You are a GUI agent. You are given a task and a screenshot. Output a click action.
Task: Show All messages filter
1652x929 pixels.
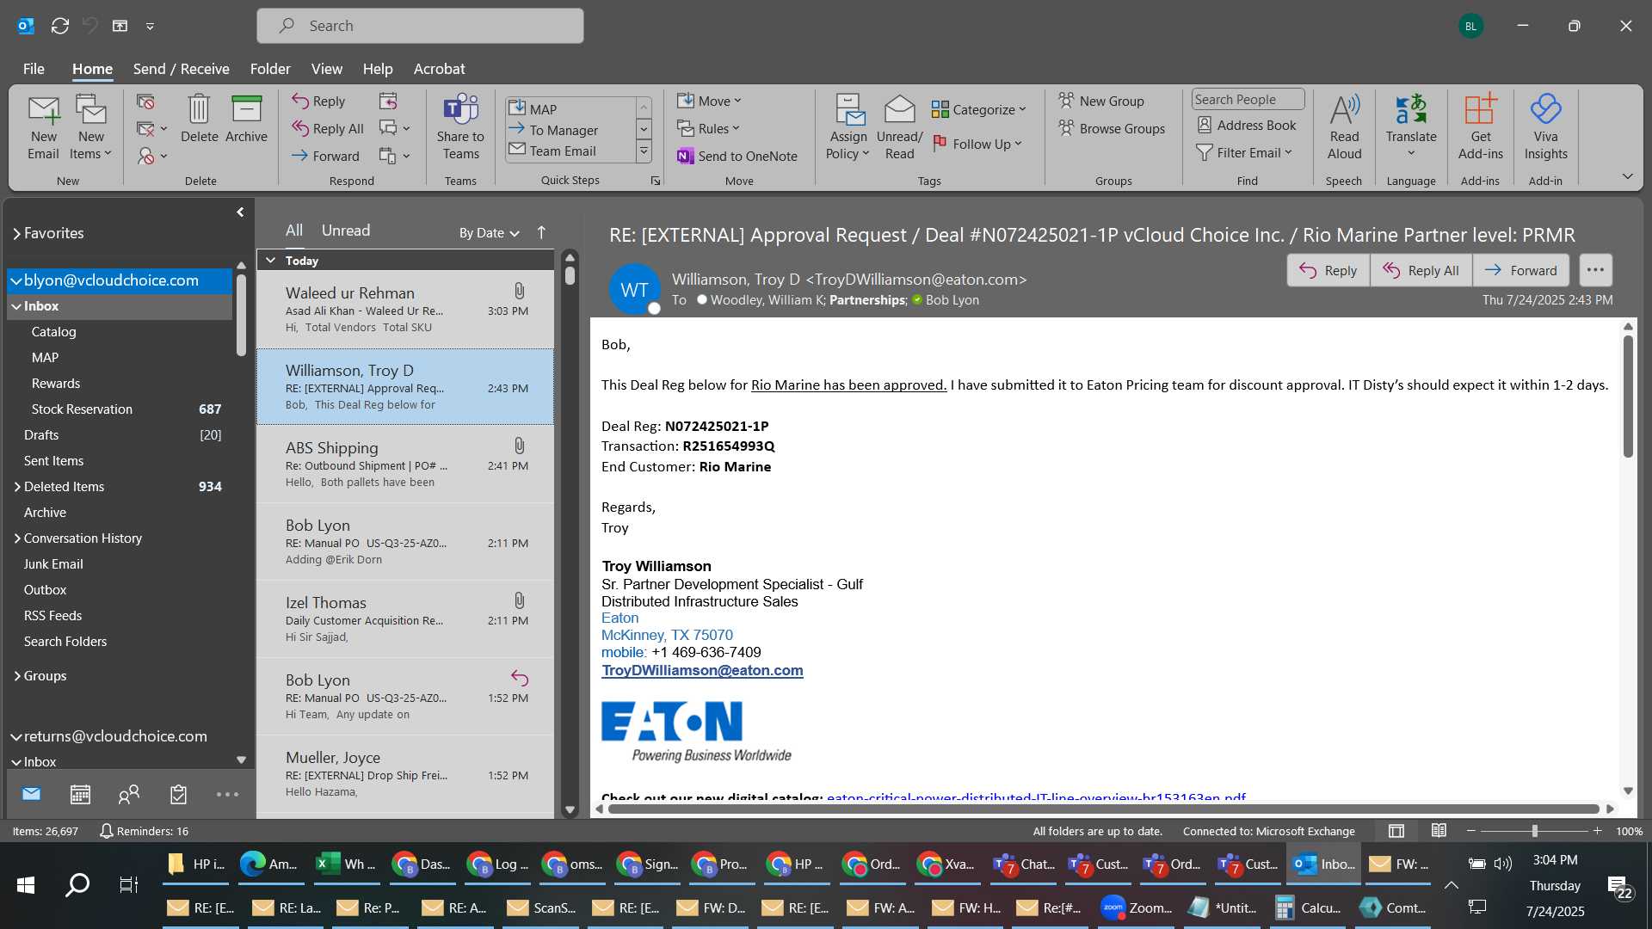(294, 231)
